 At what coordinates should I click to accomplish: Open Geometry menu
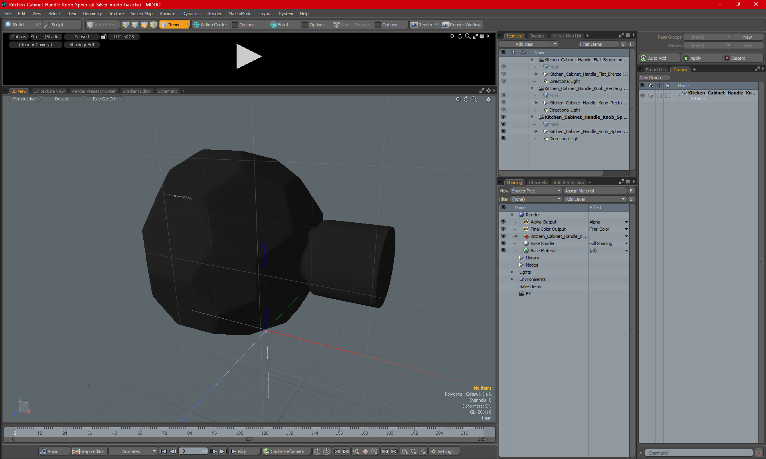[92, 14]
